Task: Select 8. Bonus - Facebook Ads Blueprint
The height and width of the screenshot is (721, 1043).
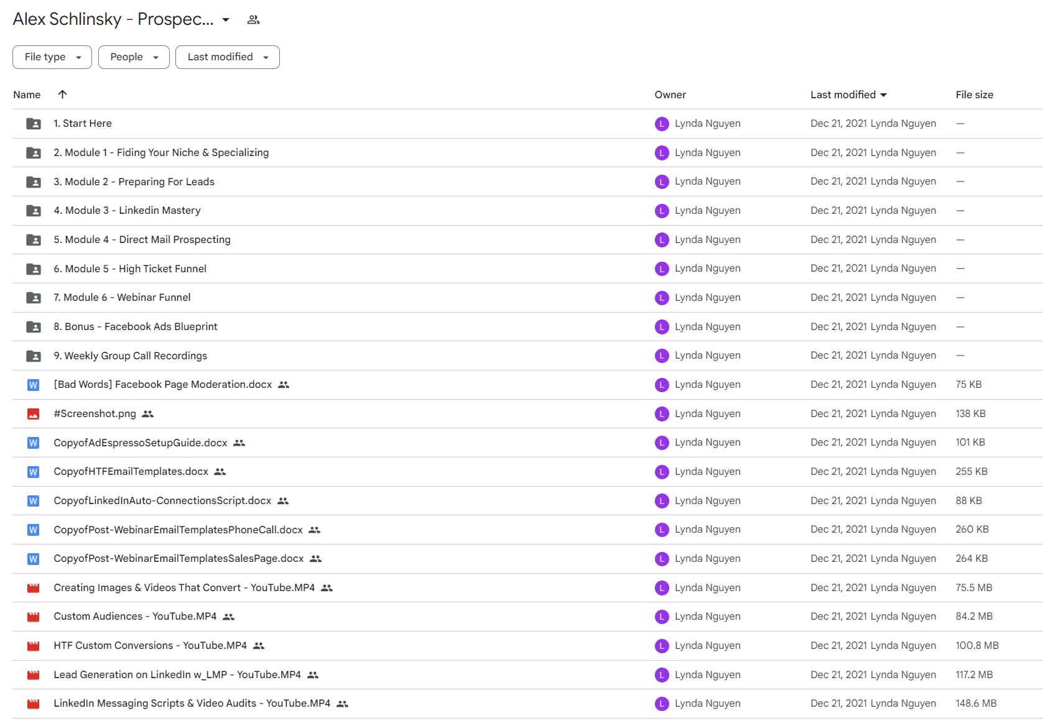Action: [x=136, y=327]
